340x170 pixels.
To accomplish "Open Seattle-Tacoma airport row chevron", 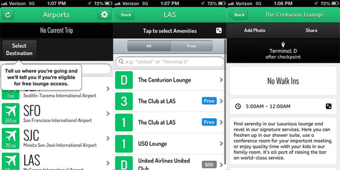I will [x=108, y=89].
